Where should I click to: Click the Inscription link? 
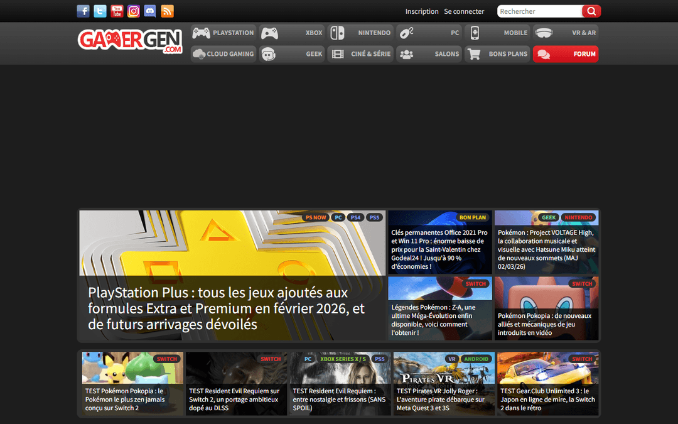tap(422, 11)
